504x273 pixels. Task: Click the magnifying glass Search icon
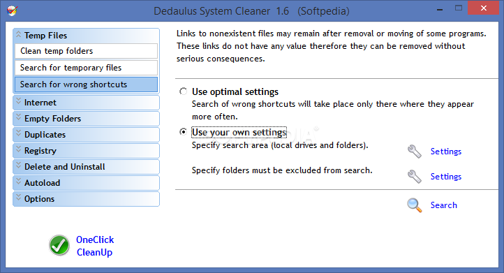[x=415, y=205]
